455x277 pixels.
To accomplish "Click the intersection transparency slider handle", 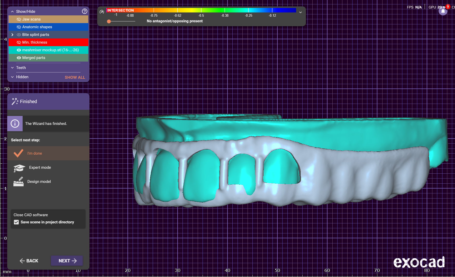I will pos(109,21).
